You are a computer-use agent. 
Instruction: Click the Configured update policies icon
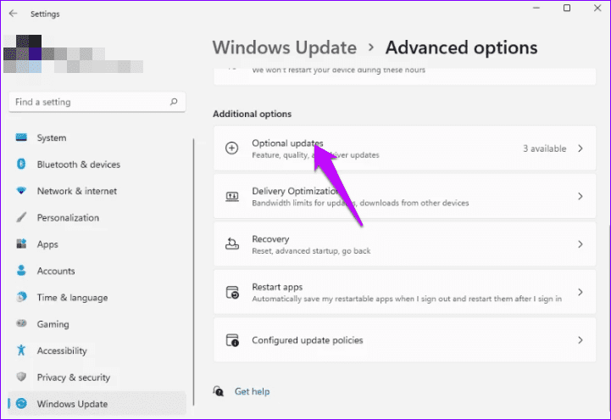232,340
